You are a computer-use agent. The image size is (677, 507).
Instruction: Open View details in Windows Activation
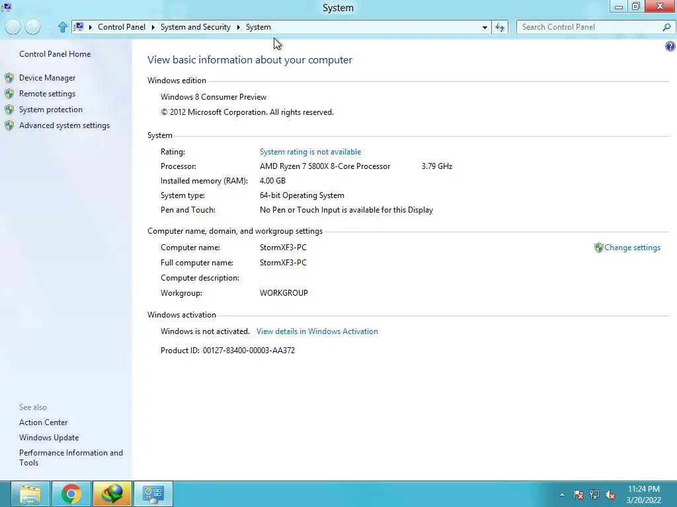(x=317, y=331)
